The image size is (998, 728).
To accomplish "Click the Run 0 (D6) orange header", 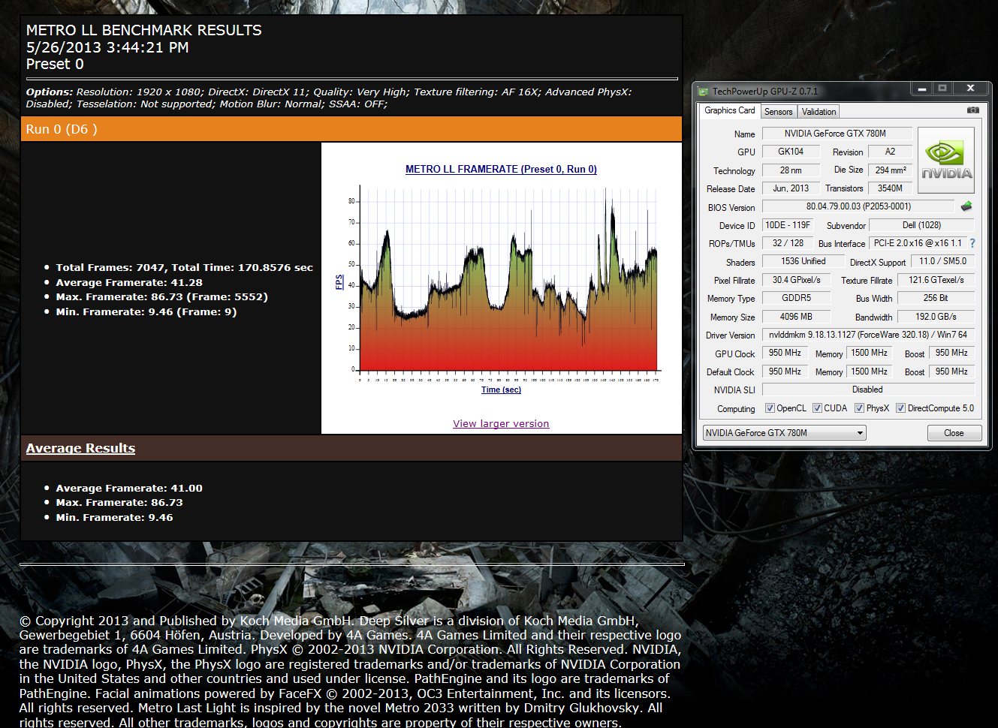I will [x=351, y=129].
